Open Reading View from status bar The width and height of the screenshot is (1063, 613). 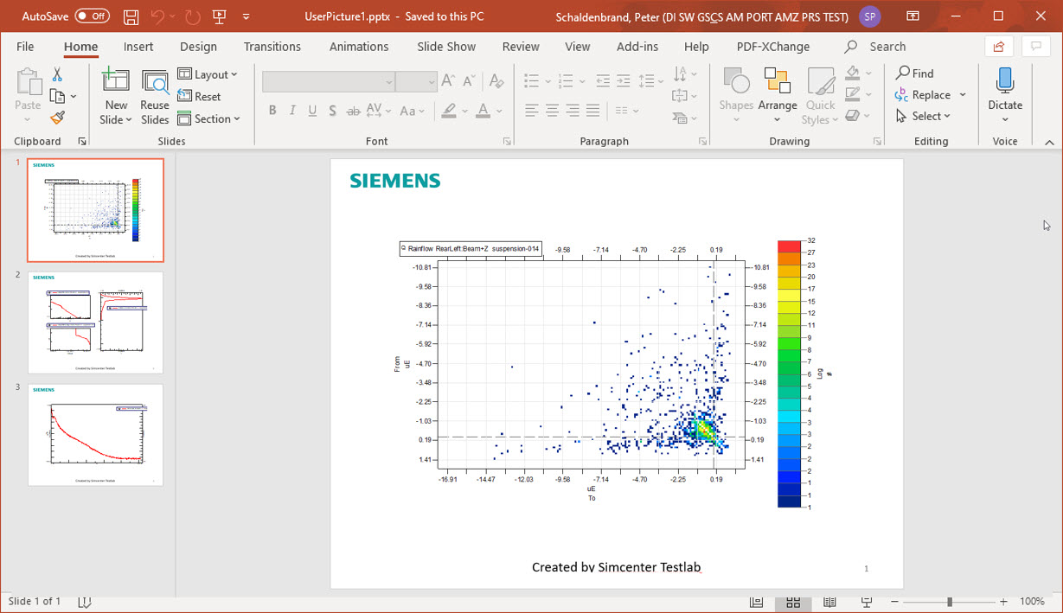pos(829,602)
